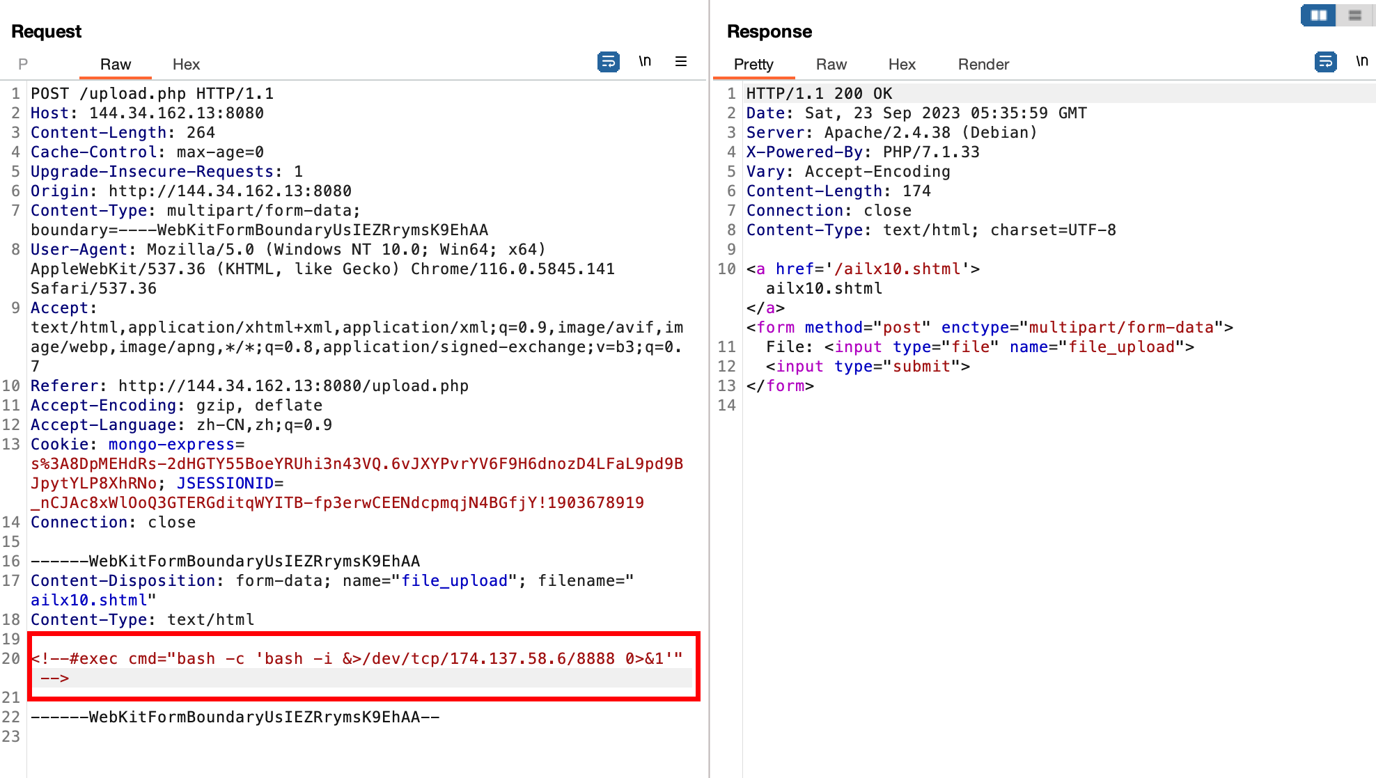Open the truncated Pretty tab in Request

(23, 64)
